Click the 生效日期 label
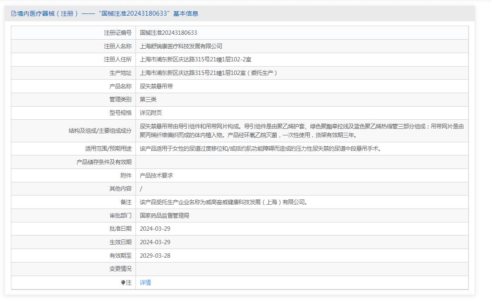Screen dimensions: 492x303 tap(120, 242)
